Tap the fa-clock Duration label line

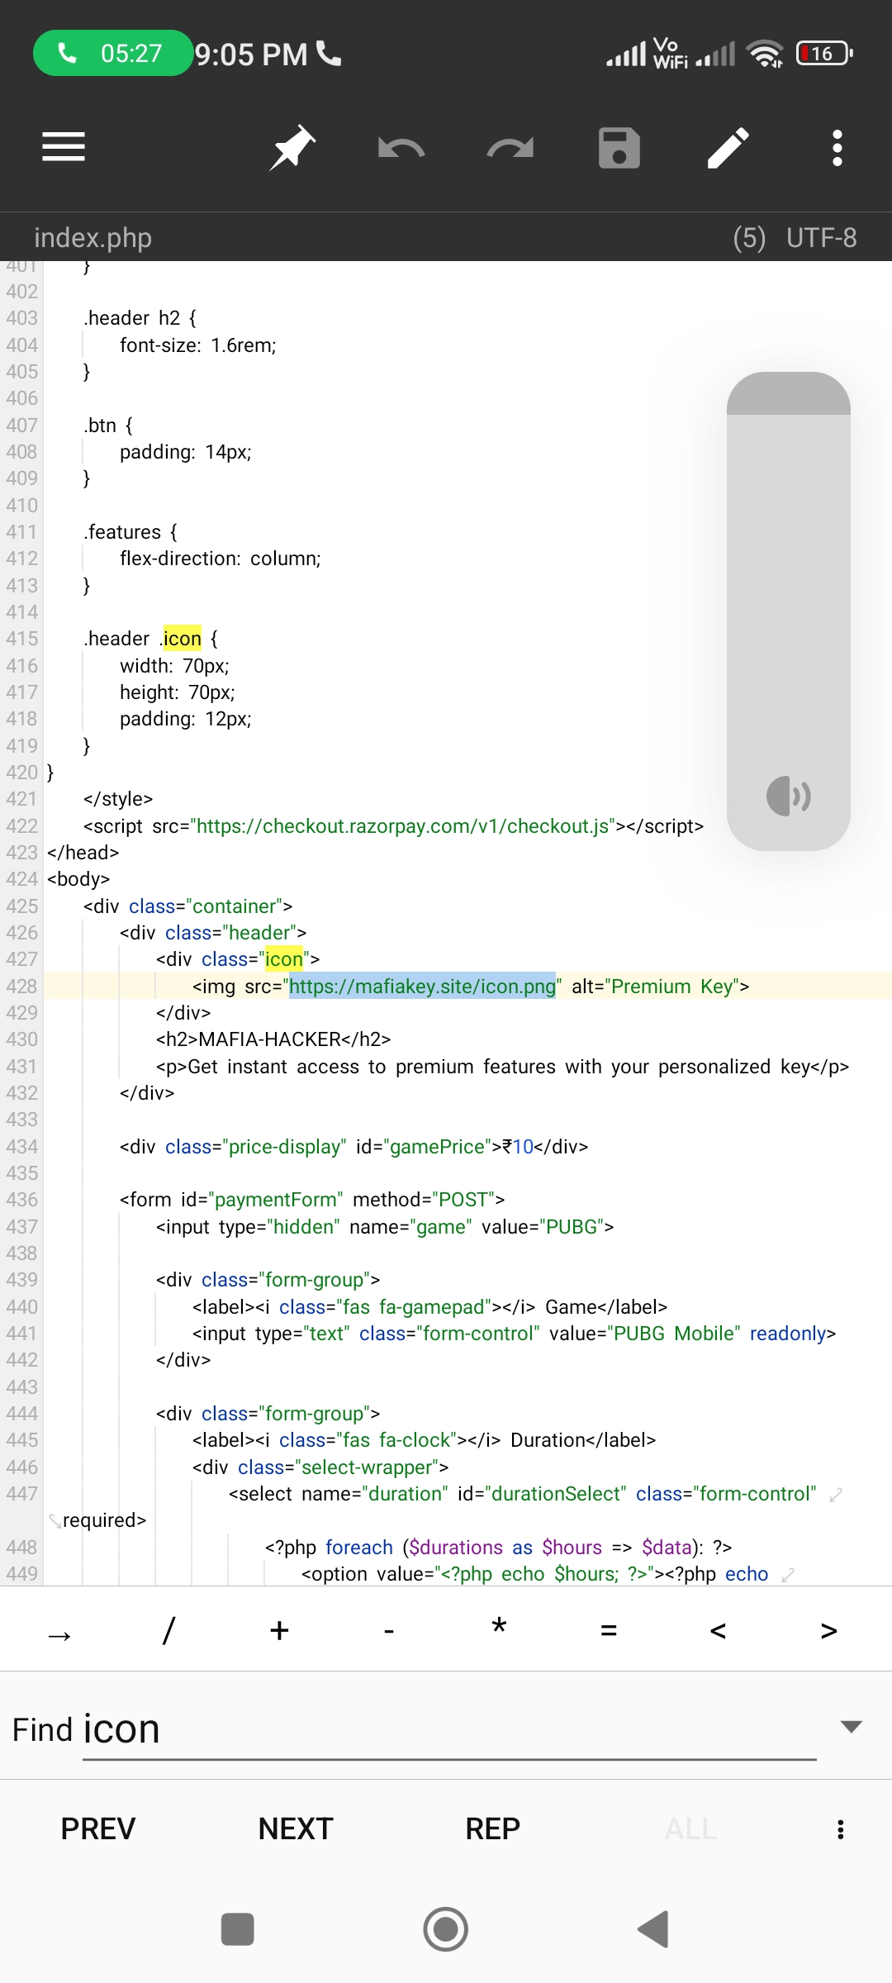(424, 1440)
